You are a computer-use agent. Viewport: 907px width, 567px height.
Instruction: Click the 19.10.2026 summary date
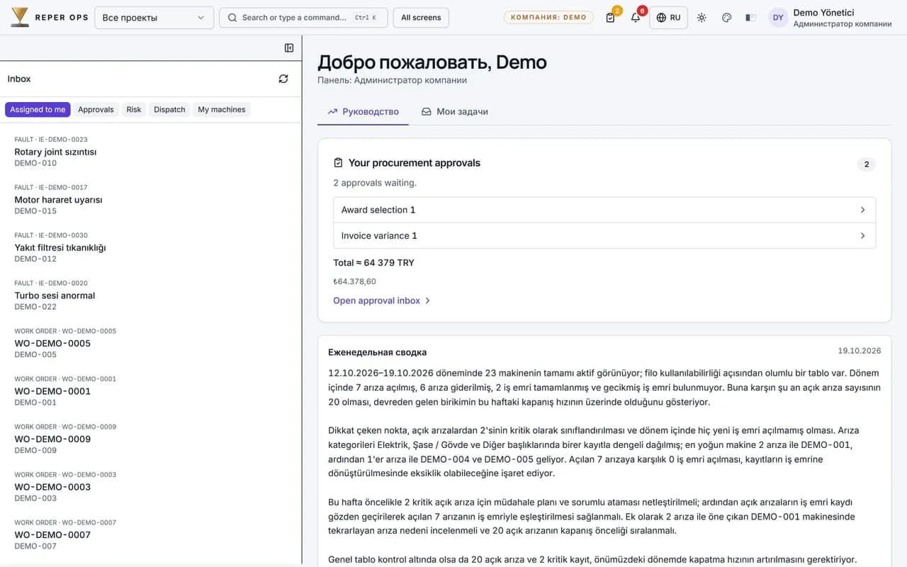pyautogui.click(x=860, y=351)
